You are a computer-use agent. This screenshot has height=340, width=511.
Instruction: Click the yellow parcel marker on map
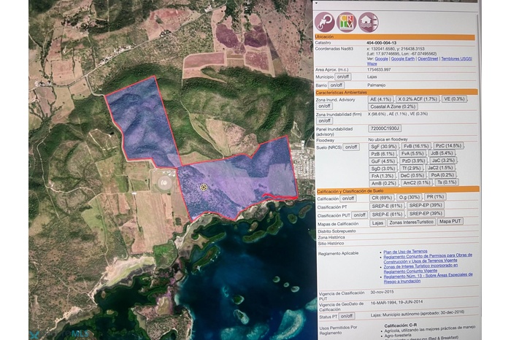(x=204, y=188)
